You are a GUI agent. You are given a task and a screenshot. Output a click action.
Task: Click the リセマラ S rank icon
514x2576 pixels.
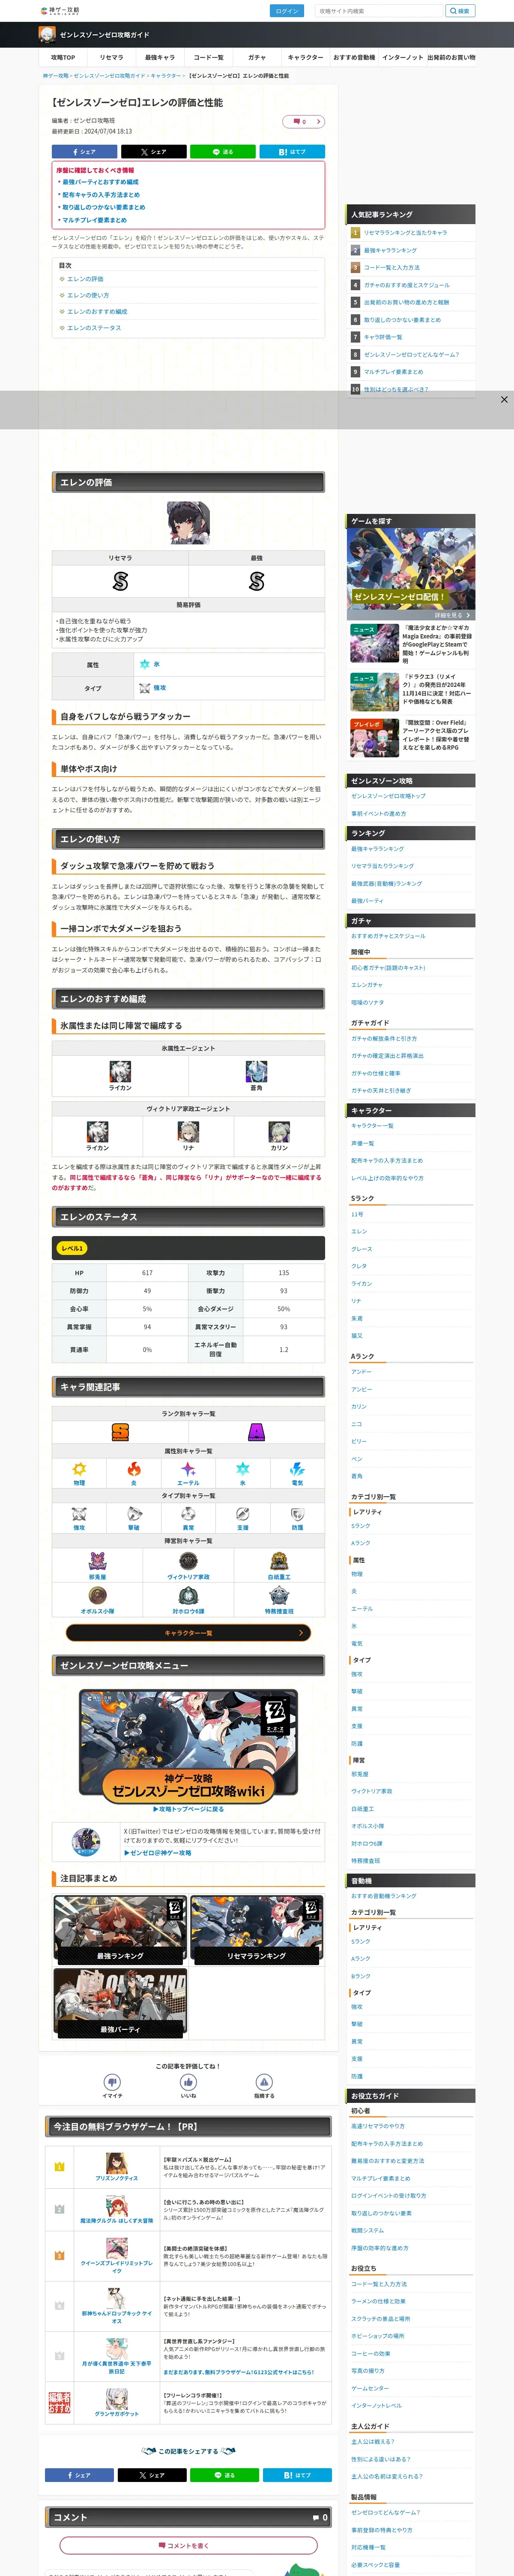coord(120,581)
